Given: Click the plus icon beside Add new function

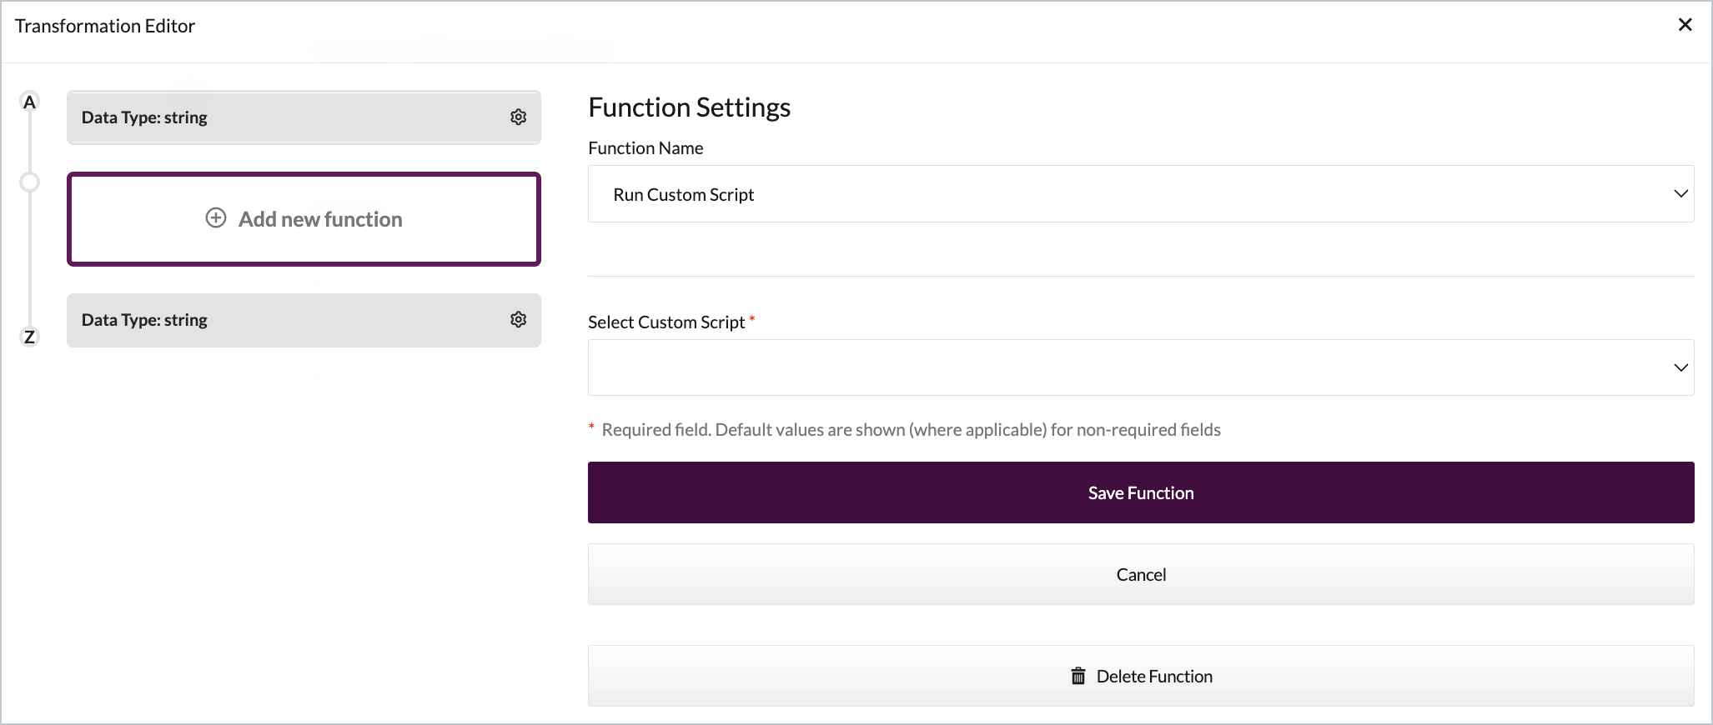Looking at the screenshot, I should [216, 218].
